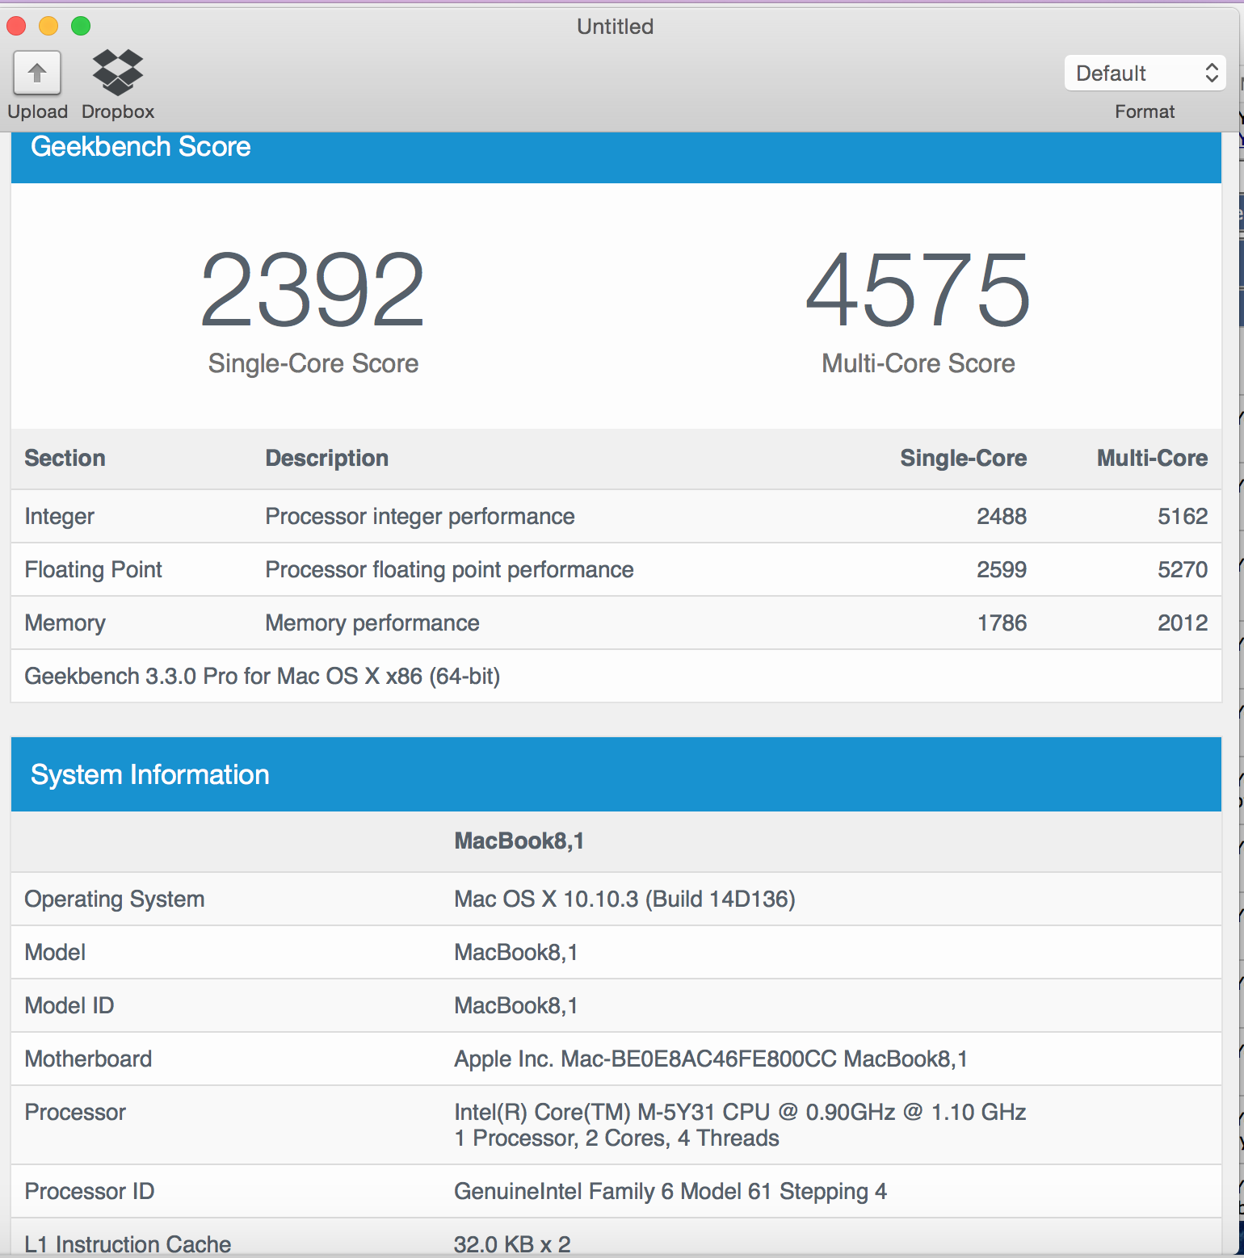Select Floating Point multi-core value 5270
This screenshot has width=1244, height=1258.
[1183, 570]
